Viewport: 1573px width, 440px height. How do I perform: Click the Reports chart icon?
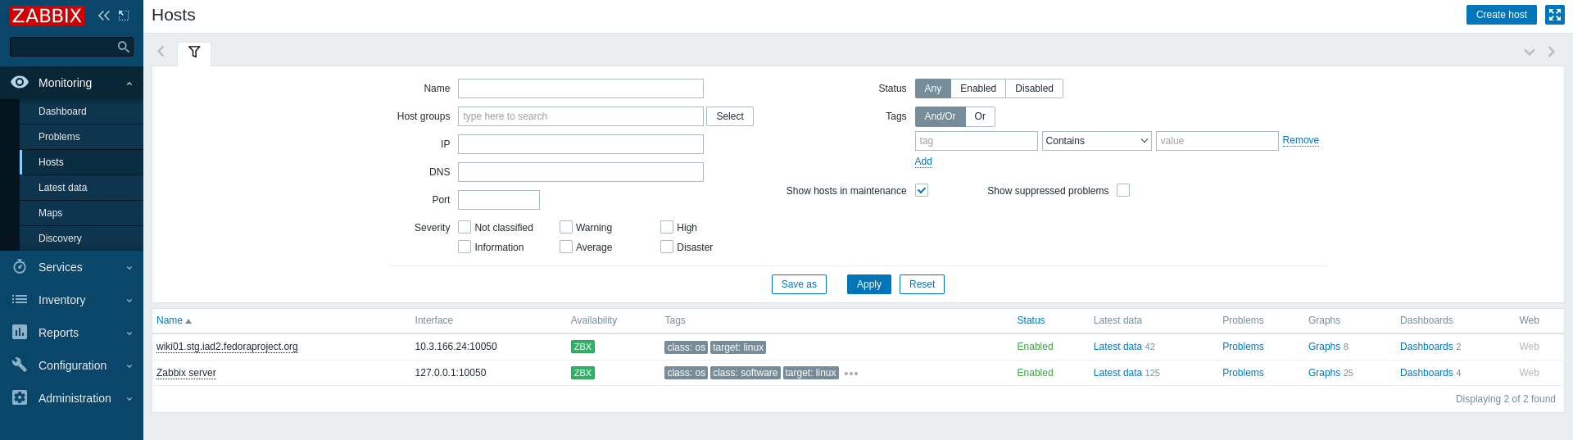20,332
